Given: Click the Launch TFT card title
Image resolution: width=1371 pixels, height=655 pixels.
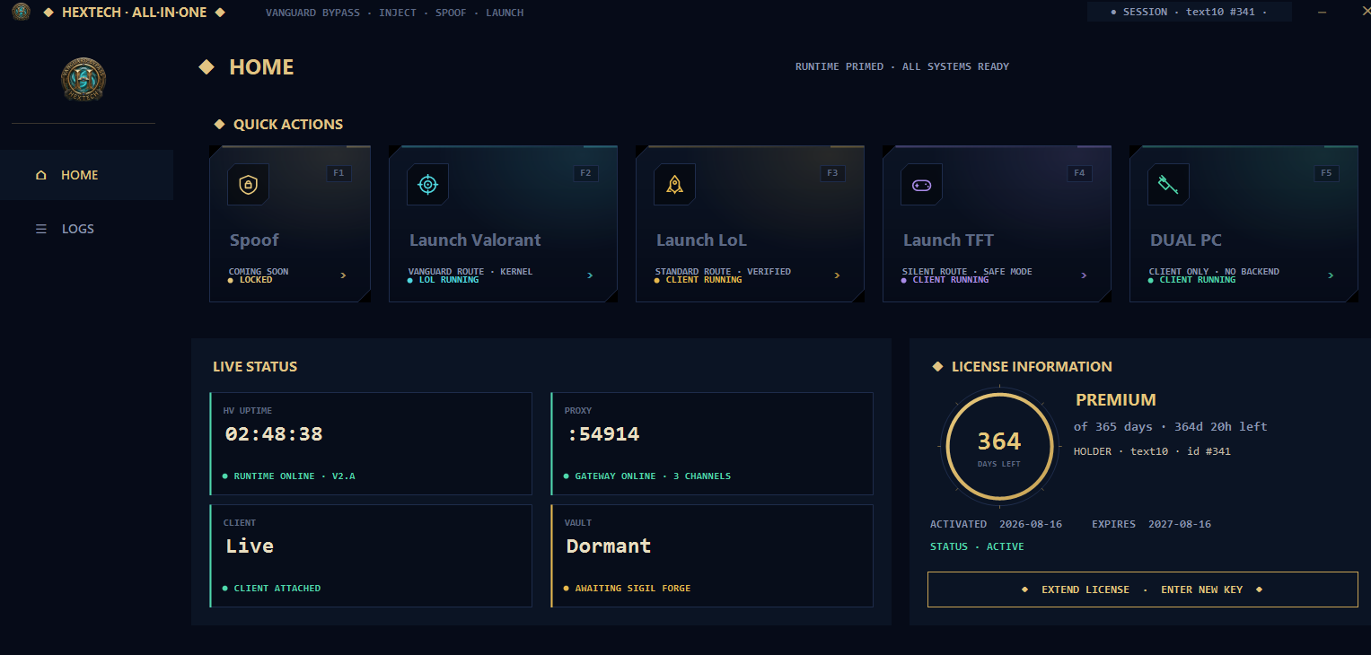Looking at the screenshot, I should pyautogui.click(x=948, y=240).
